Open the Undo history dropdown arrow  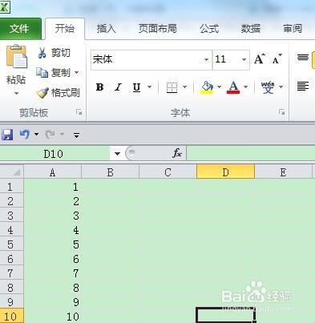pos(36,135)
